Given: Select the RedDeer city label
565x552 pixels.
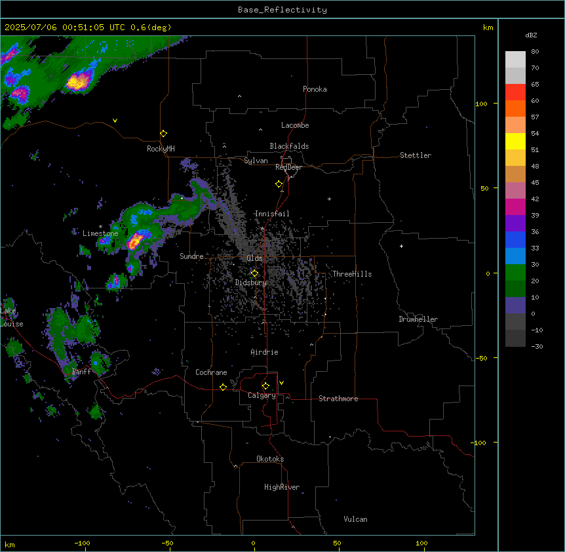Looking at the screenshot, I should point(288,167).
